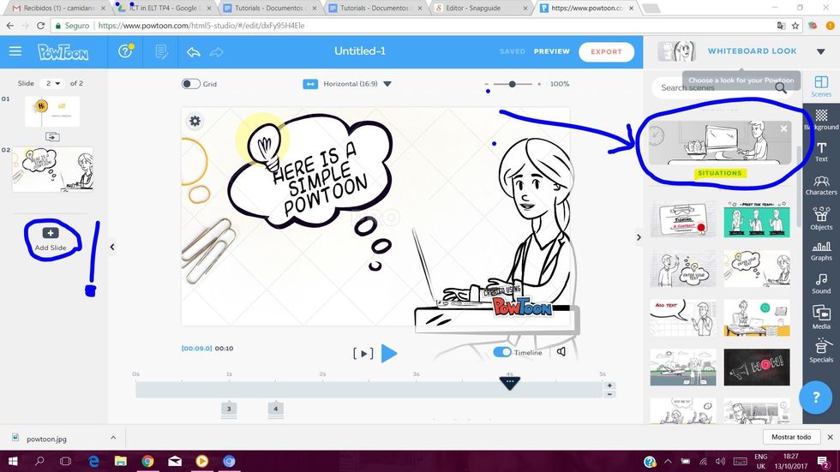The height and width of the screenshot is (472, 840).
Task: Switch to ICT in ELT TP4 tab
Action: [163, 8]
